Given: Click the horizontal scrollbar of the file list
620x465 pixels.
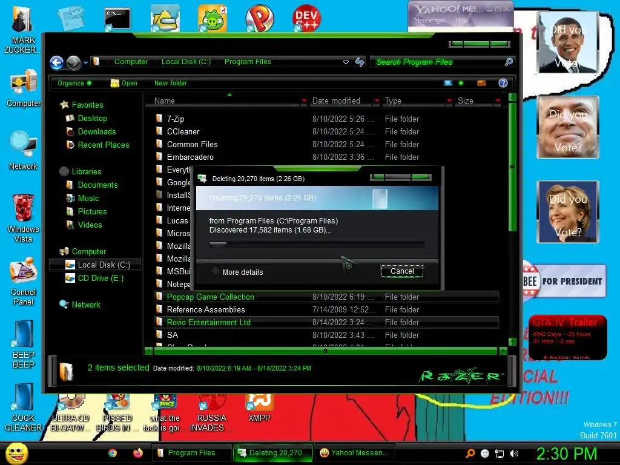Looking at the screenshot, I should pyautogui.click(x=325, y=351).
